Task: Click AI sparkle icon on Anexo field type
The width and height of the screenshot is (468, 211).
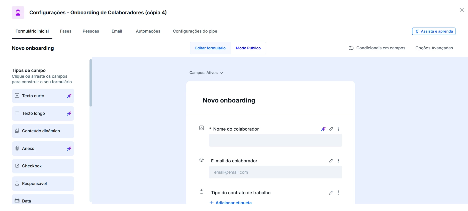Action: [69, 149]
